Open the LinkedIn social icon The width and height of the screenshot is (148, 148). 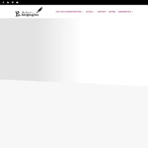coord(8,2)
